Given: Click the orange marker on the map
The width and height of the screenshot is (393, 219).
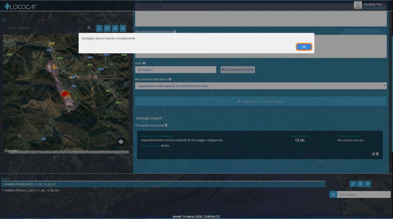Looking at the screenshot, I should [54, 66].
